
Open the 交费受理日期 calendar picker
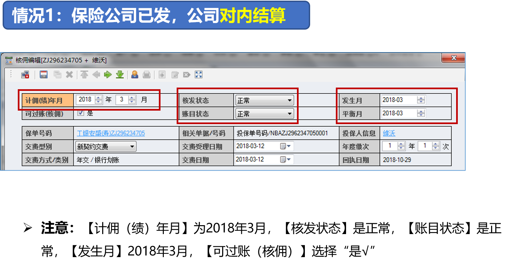coord(285,146)
